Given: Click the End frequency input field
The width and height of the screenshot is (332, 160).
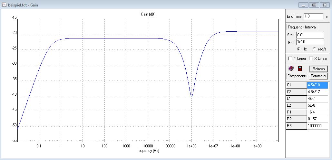Looking at the screenshot, I should click(310, 42).
